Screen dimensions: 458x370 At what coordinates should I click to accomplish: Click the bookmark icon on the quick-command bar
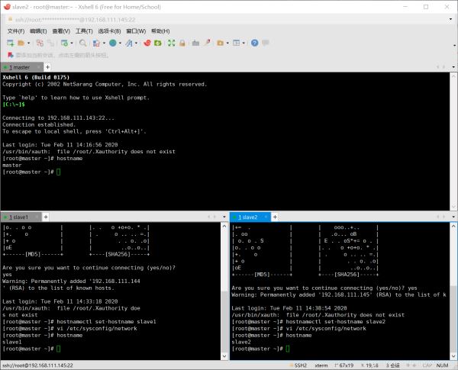[9, 56]
